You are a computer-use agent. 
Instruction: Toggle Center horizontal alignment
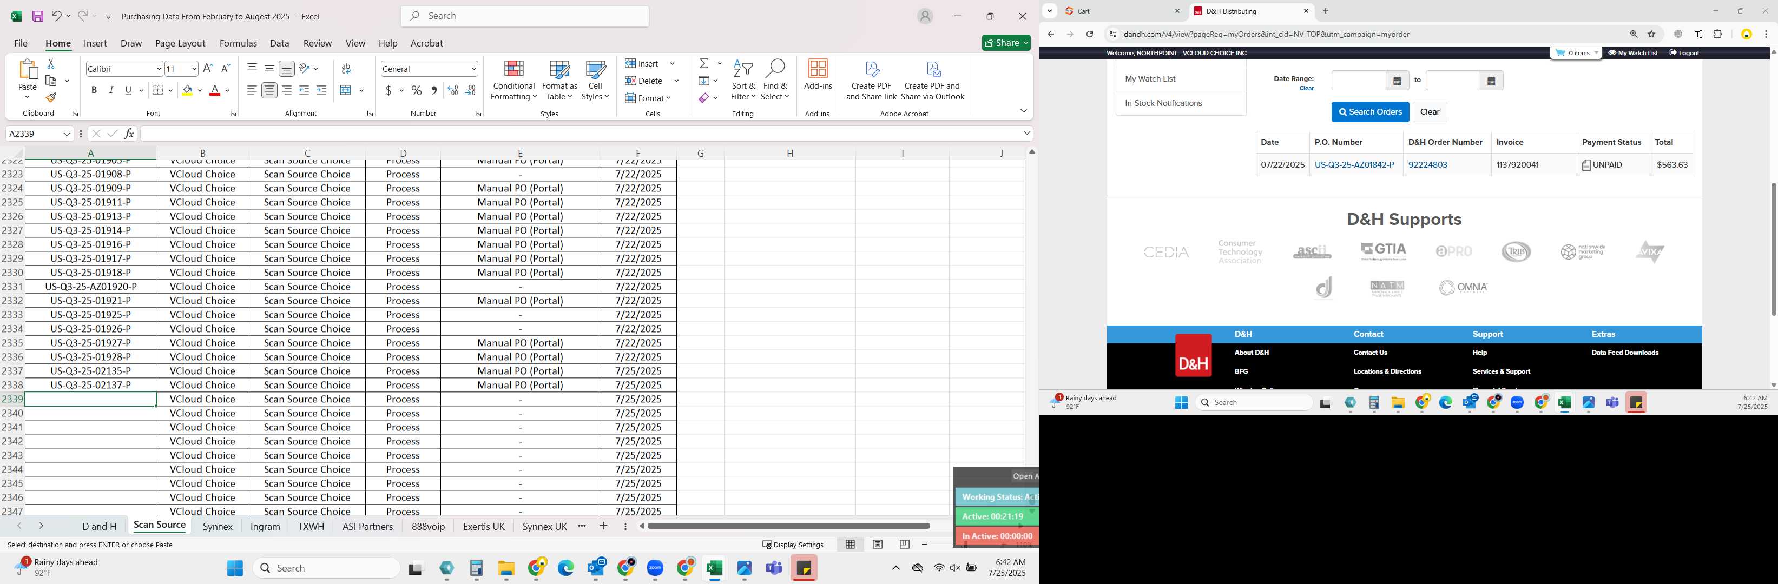click(269, 90)
